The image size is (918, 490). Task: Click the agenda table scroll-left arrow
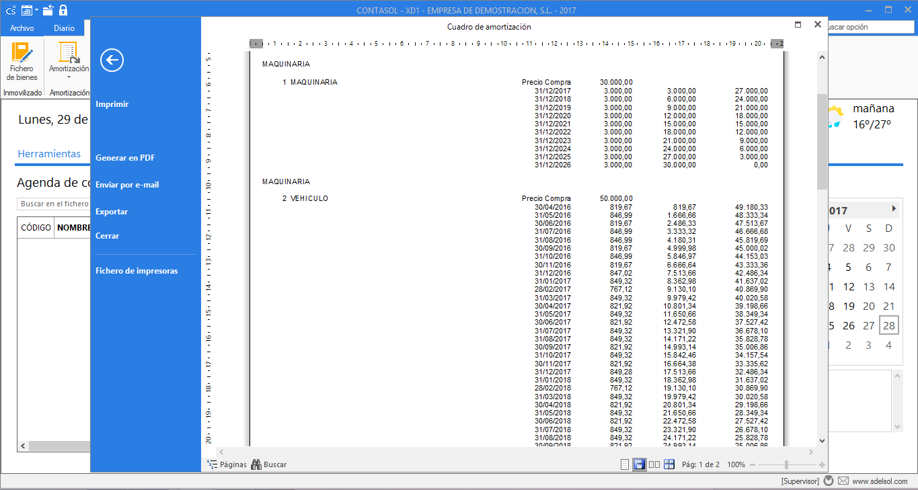point(22,446)
